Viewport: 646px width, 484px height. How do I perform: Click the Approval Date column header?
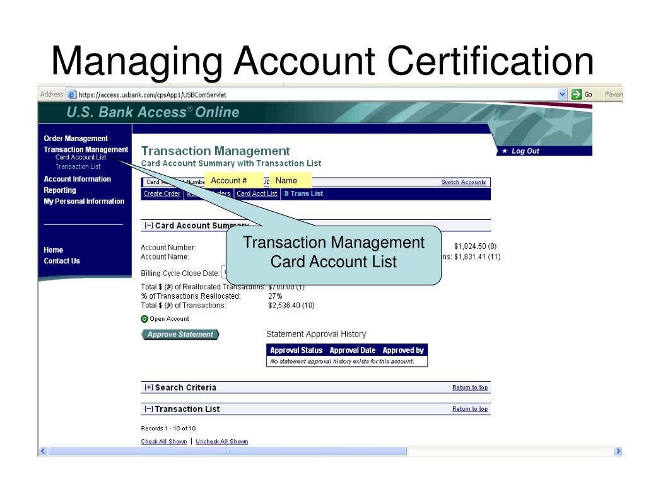(352, 350)
